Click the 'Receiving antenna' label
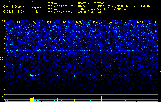 click(x=59, y=12)
